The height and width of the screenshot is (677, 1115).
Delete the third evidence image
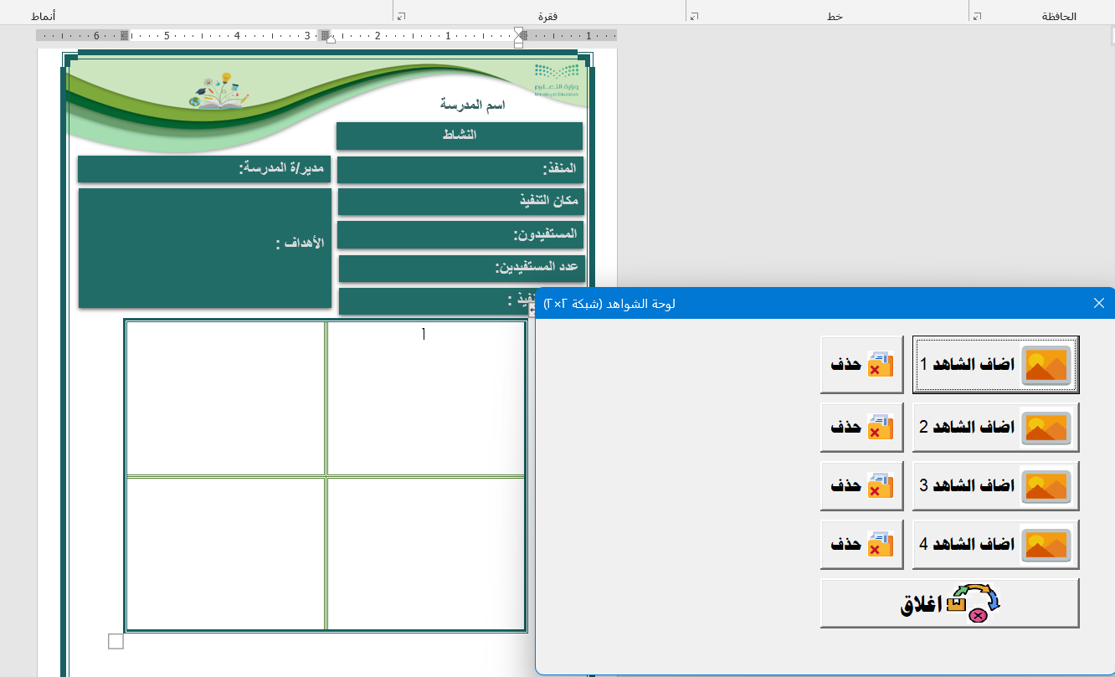tap(861, 485)
